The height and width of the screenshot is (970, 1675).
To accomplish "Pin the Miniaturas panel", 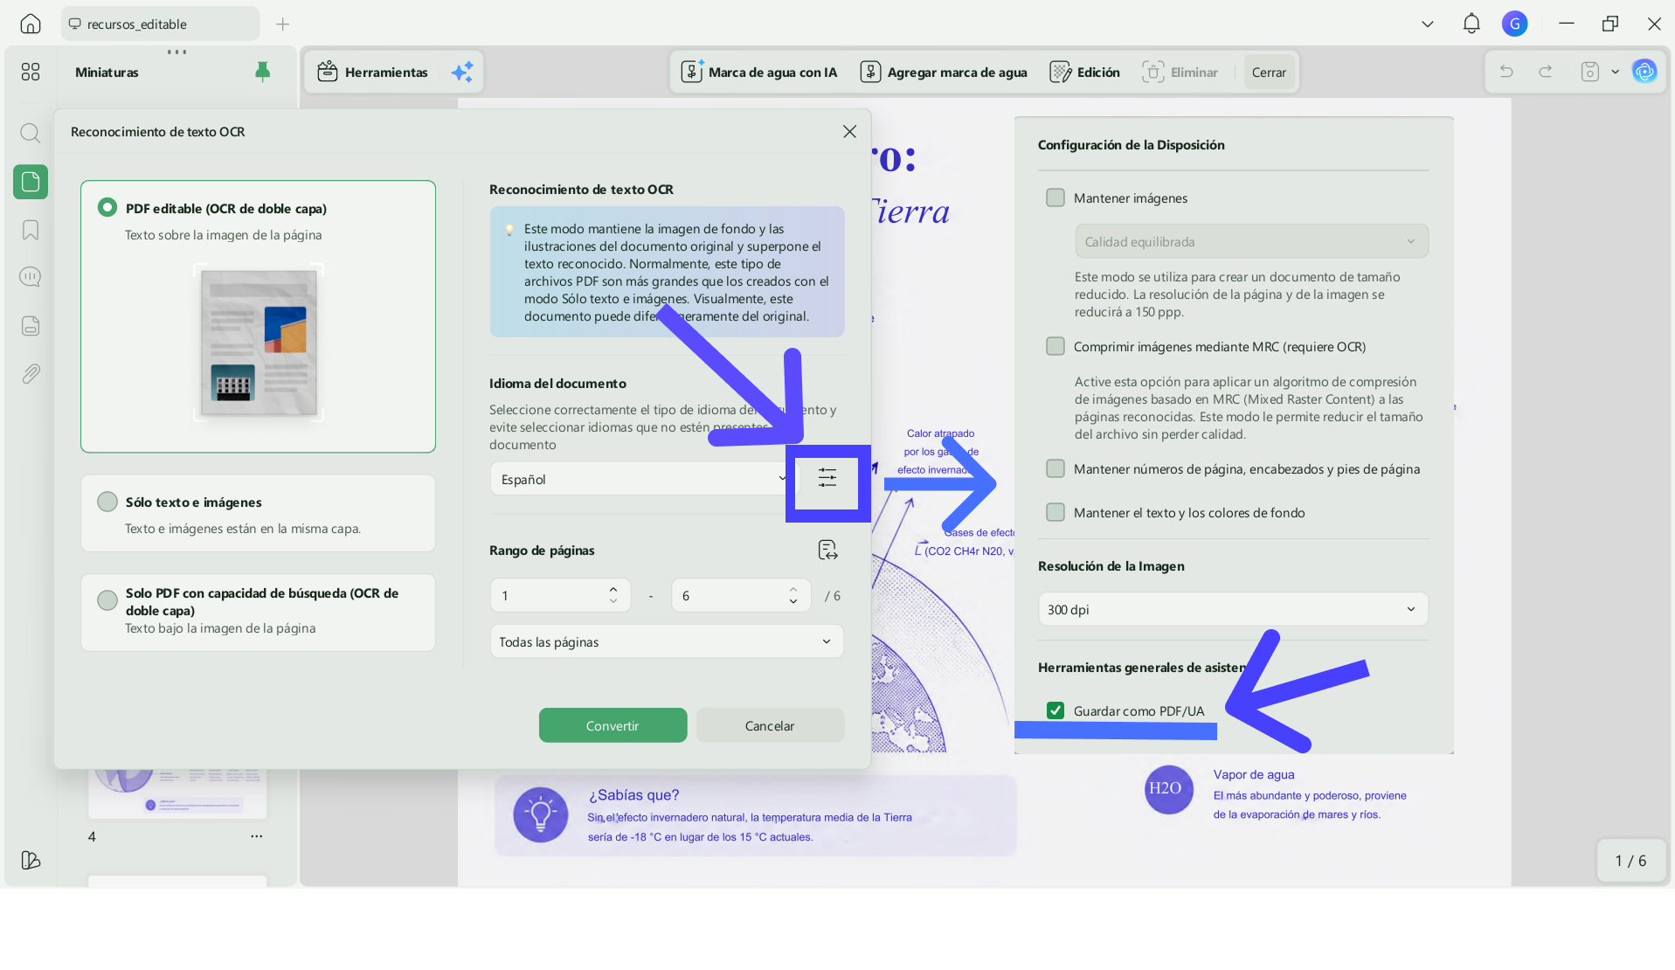I will (x=262, y=72).
